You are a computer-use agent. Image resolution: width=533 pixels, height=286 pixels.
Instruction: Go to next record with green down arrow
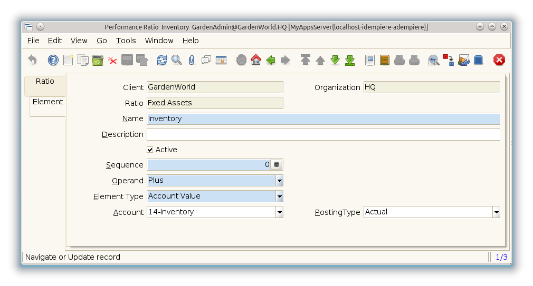tap(335, 60)
